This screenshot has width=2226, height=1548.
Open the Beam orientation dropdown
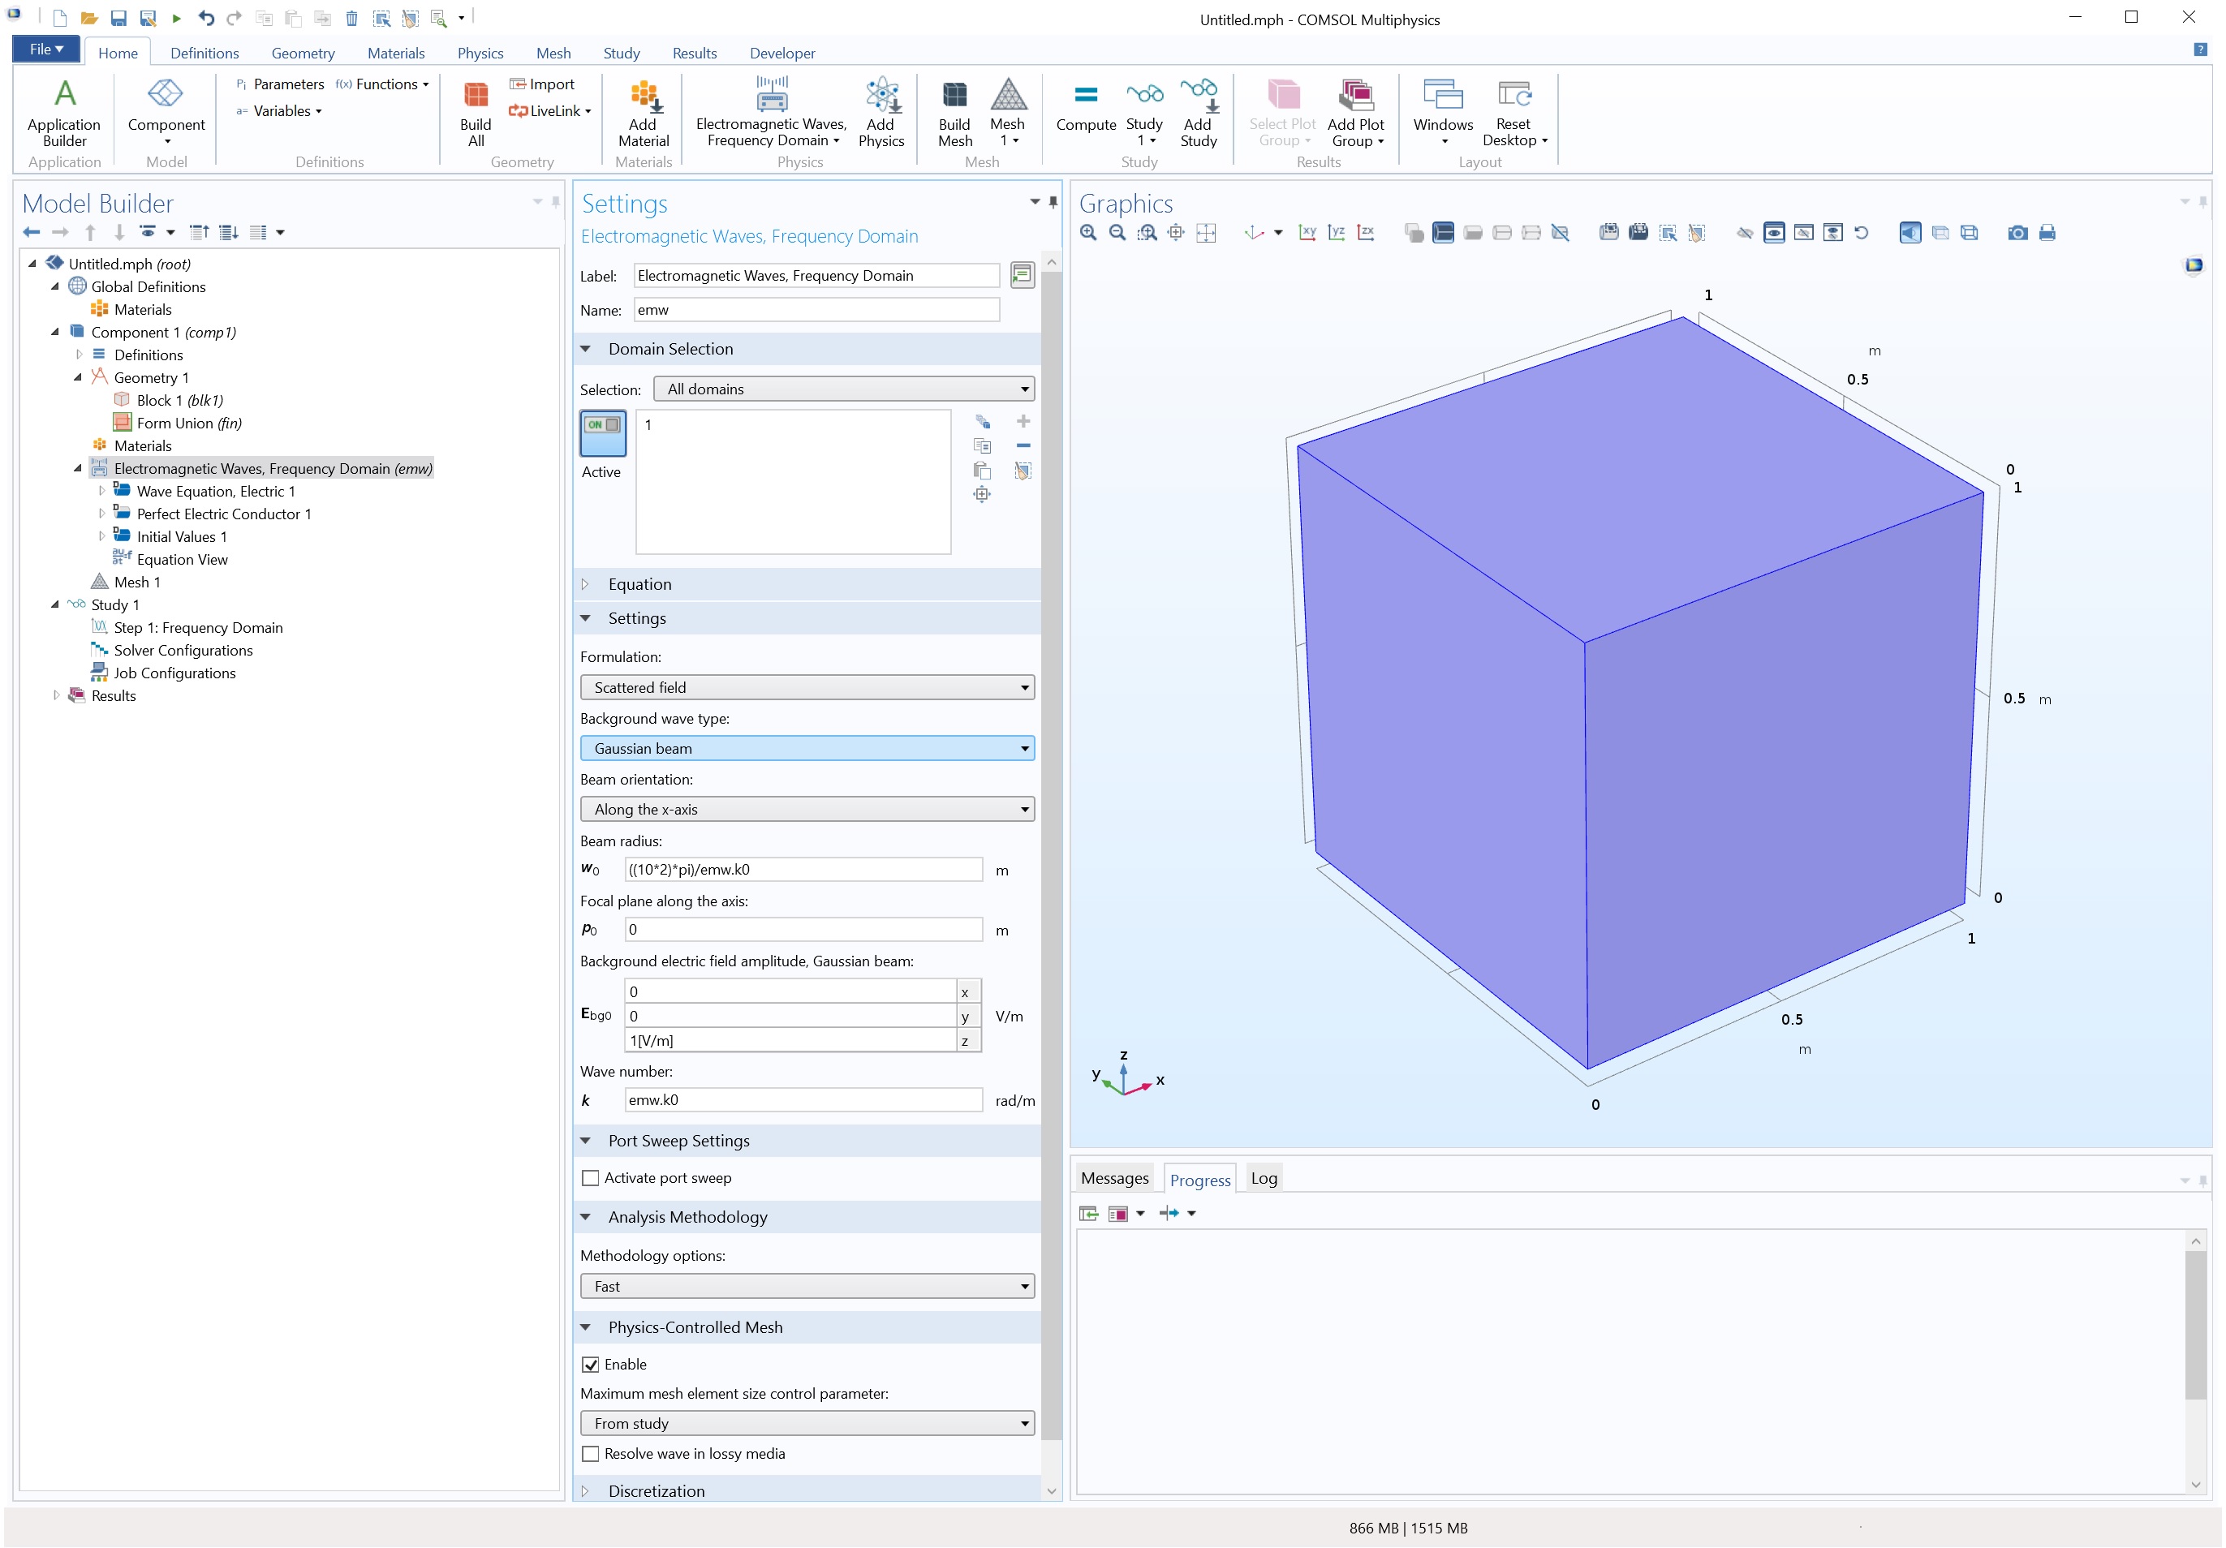point(807,810)
